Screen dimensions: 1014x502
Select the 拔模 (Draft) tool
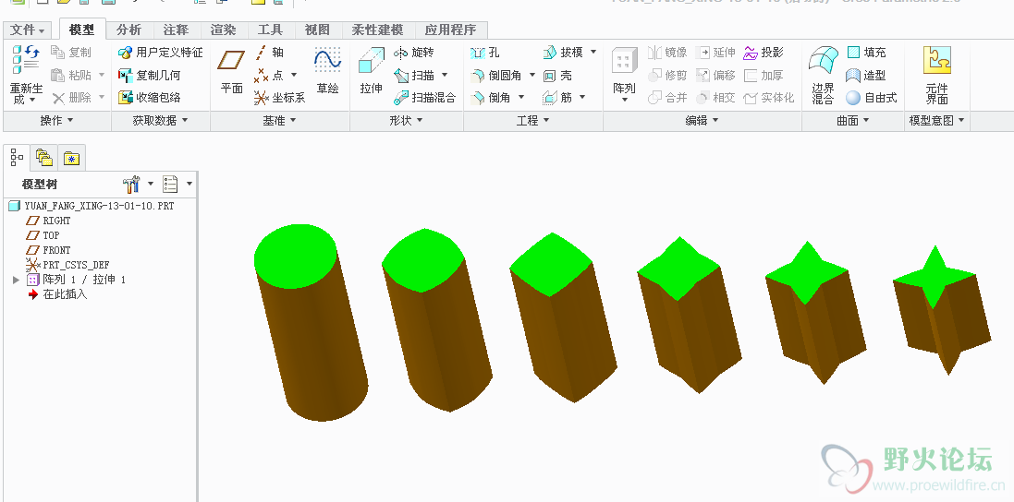point(563,53)
